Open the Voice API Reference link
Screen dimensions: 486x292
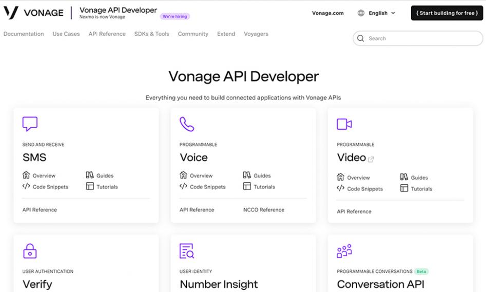[x=197, y=210]
